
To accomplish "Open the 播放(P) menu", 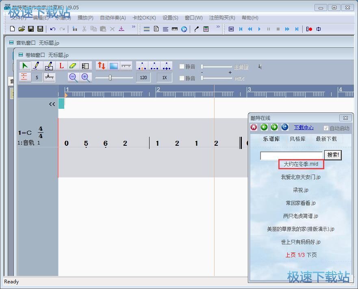I will click(x=85, y=18).
